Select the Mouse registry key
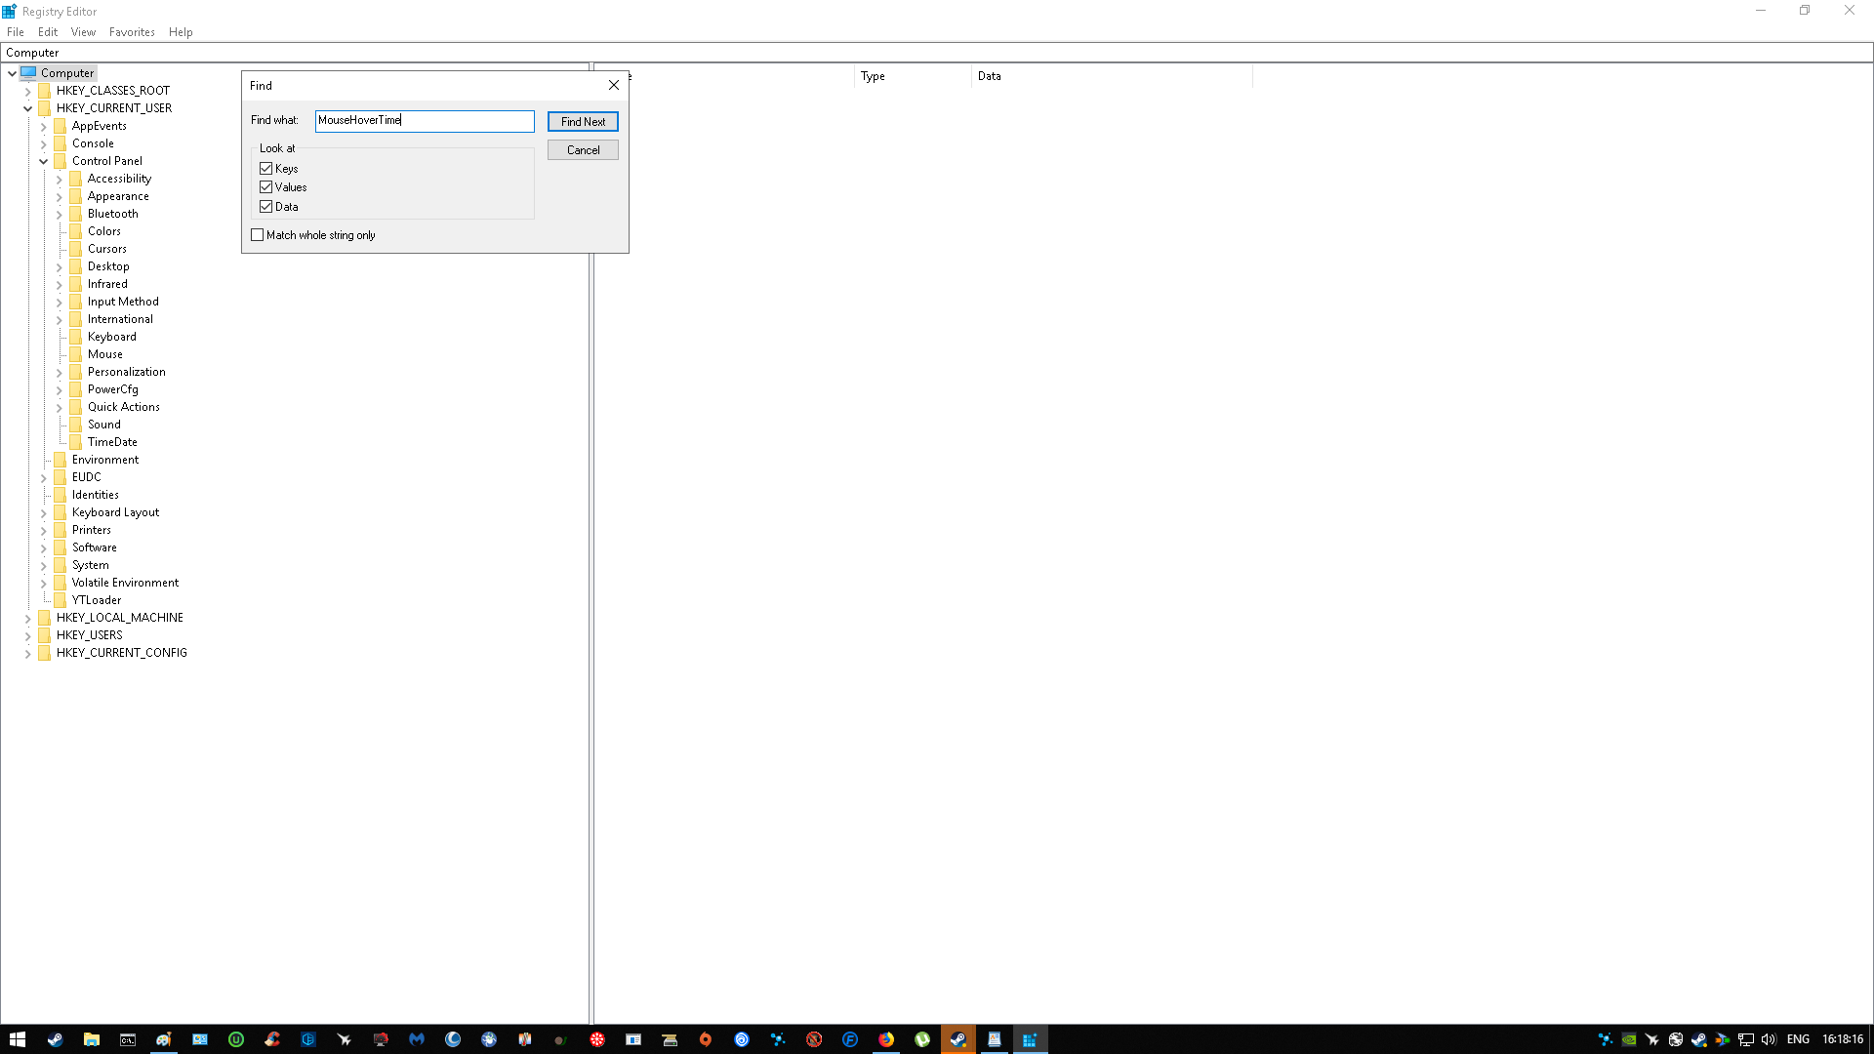The width and height of the screenshot is (1874, 1054). 105,354
